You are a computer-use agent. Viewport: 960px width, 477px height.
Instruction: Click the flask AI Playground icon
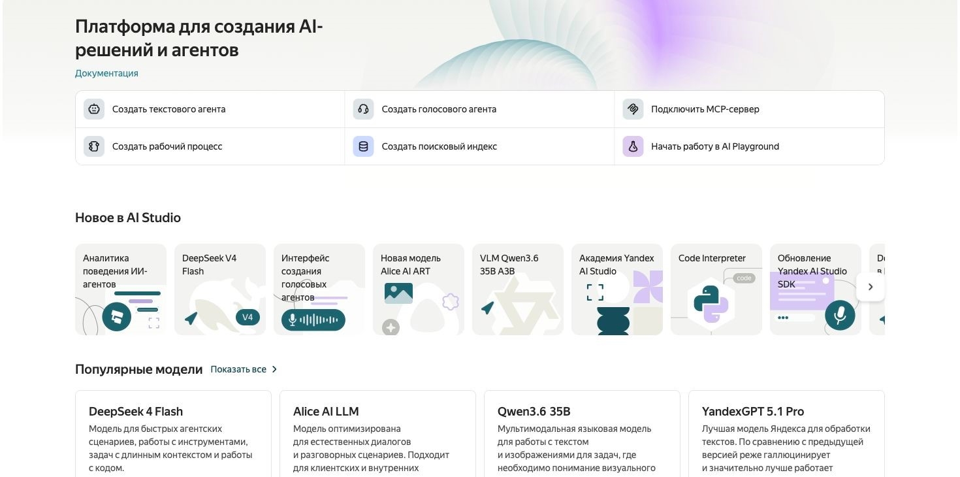pyautogui.click(x=633, y=146)
